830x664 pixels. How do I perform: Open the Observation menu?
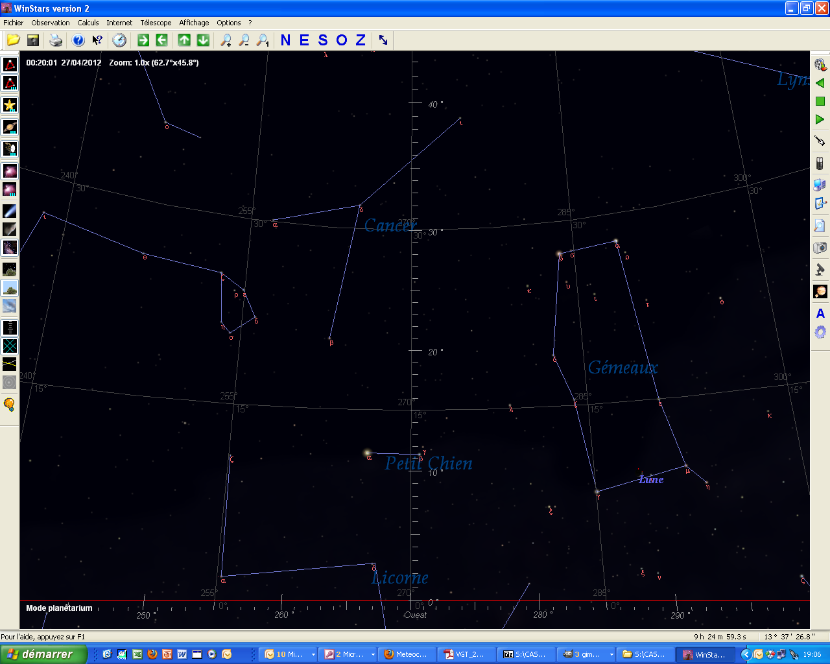51,23
